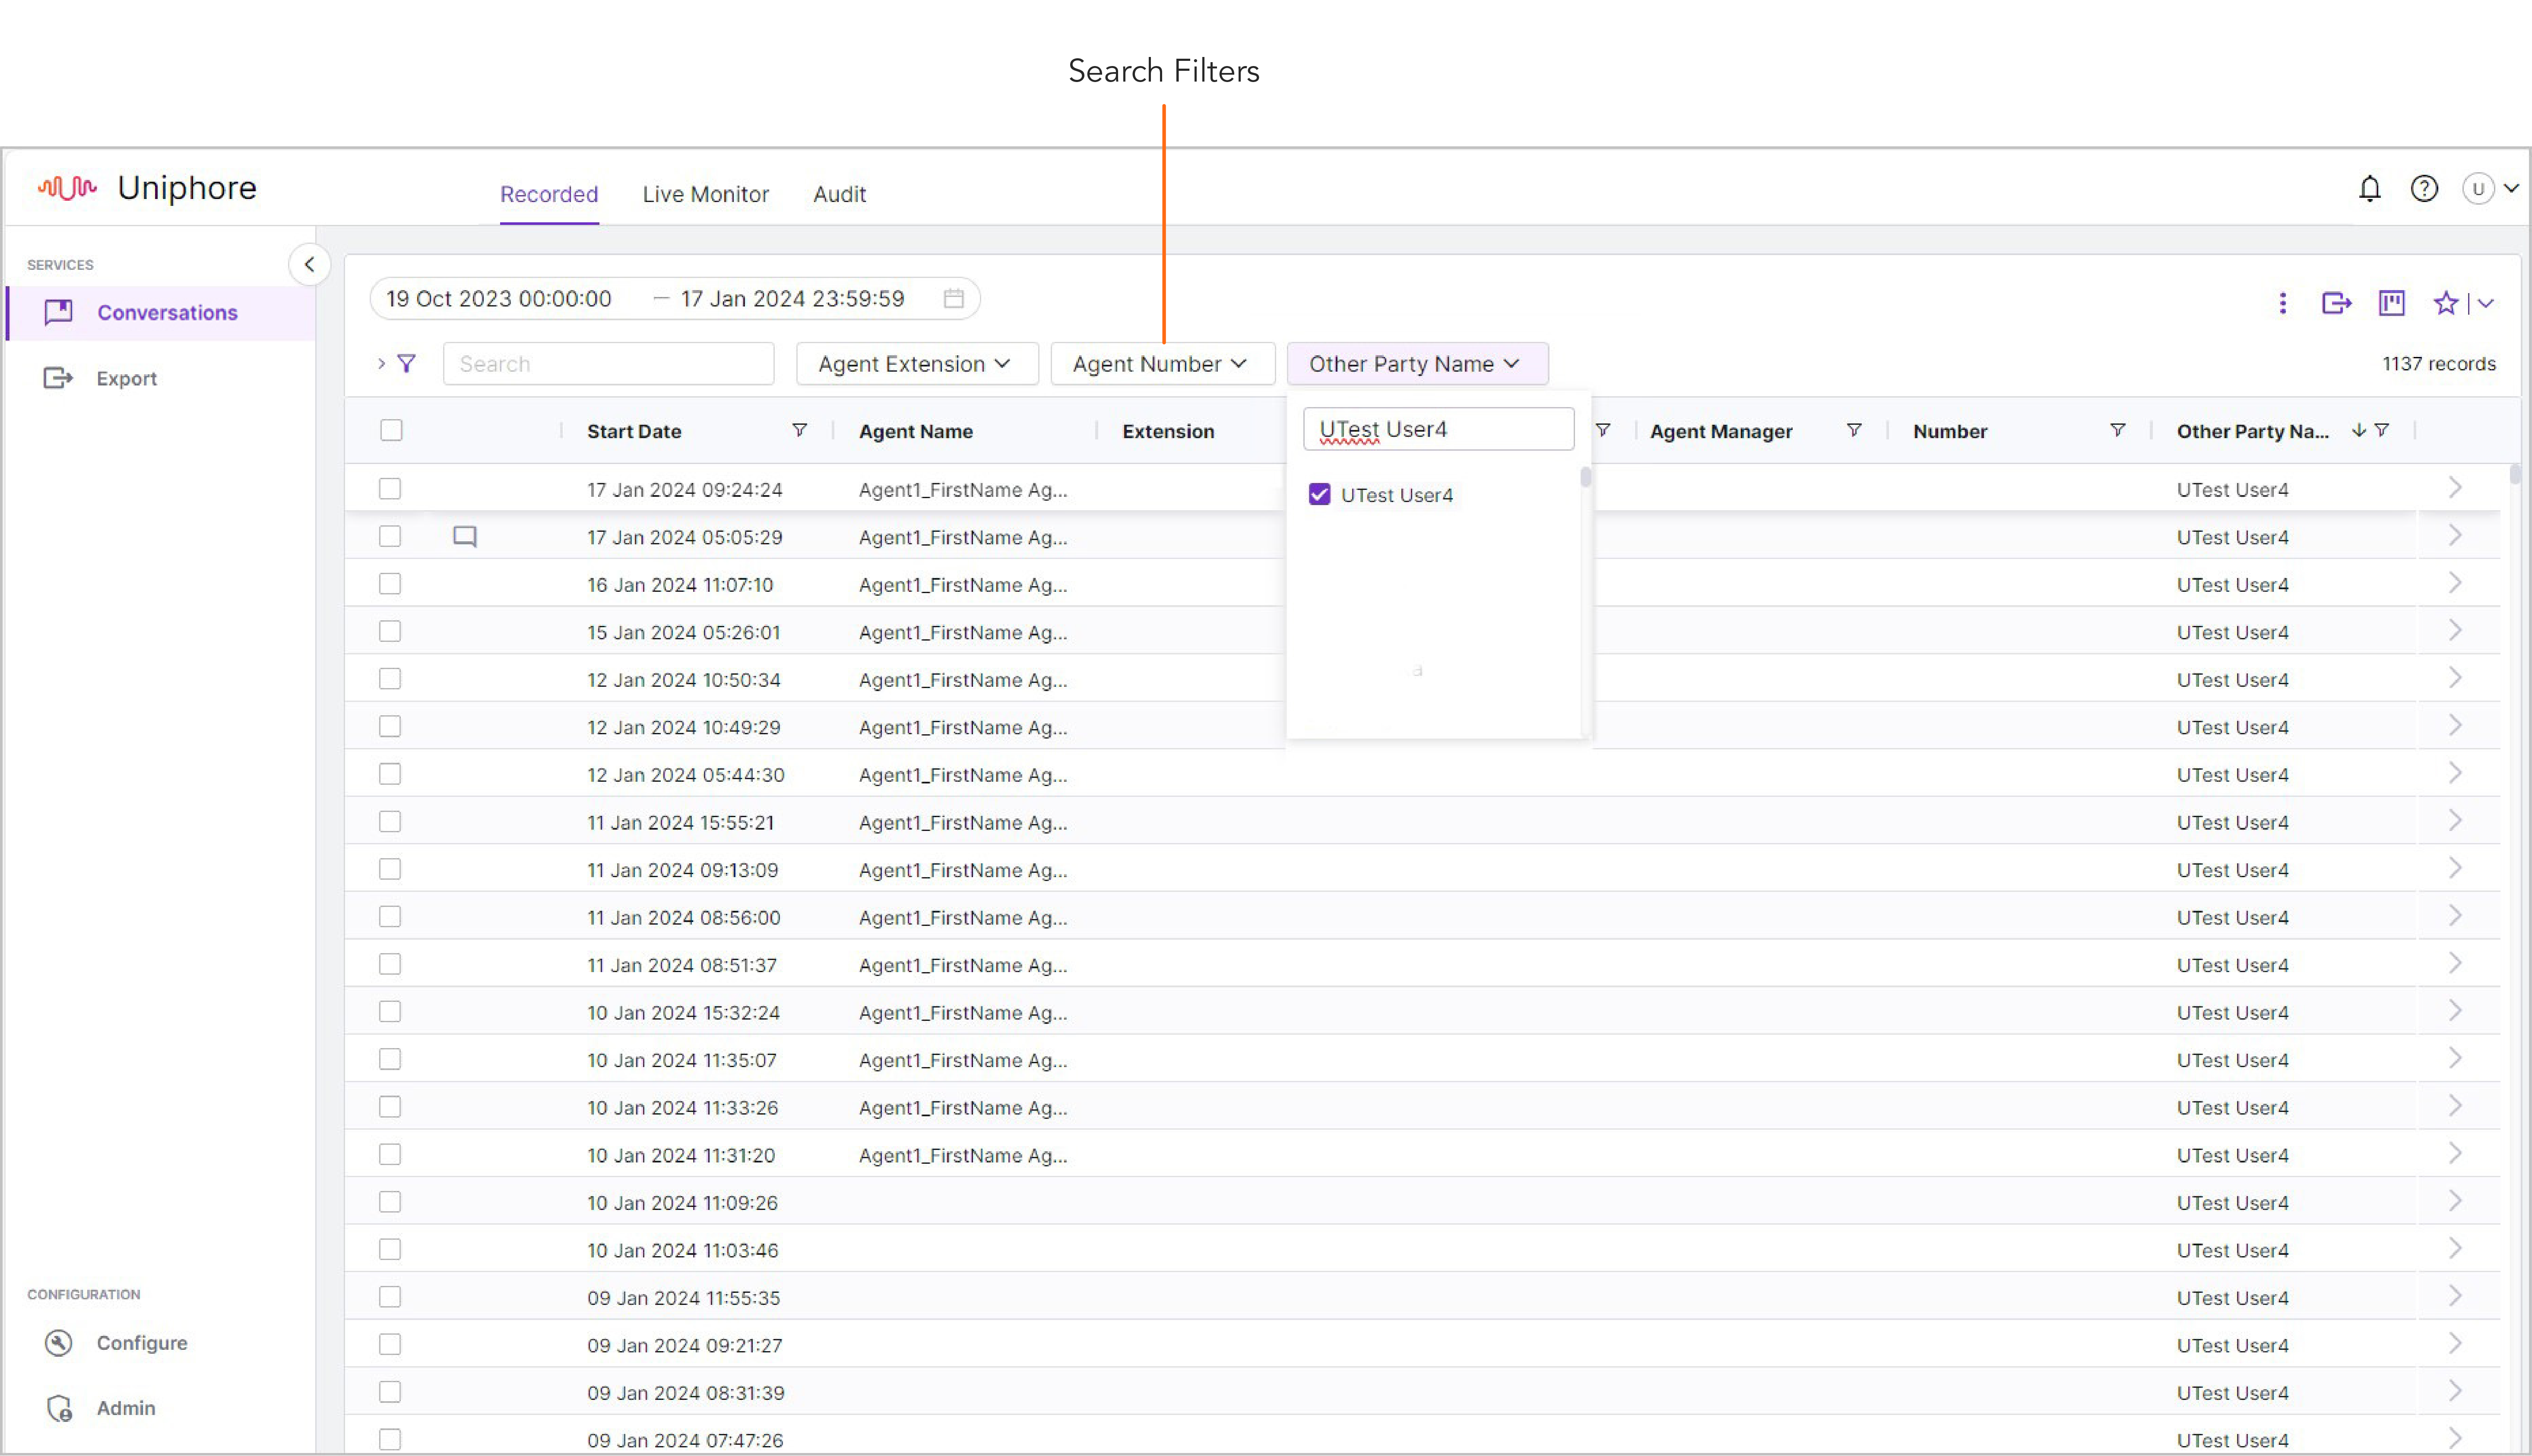2532x1456 pixels.
Task: Click the table vertical scrollbar
Action: pos(2515,474)
